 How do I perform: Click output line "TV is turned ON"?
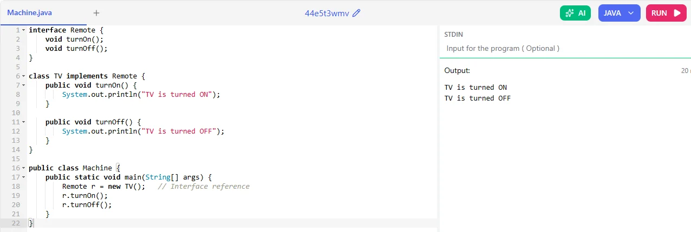(475, 87)
